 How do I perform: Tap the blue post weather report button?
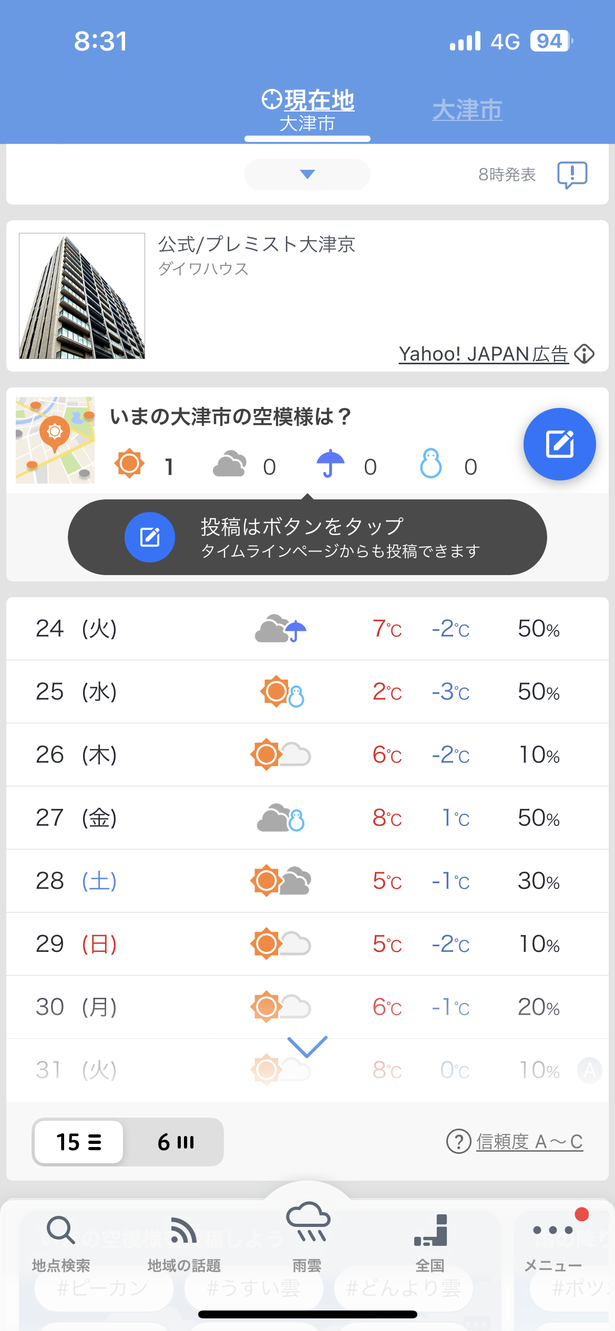(x=559, y=444)
